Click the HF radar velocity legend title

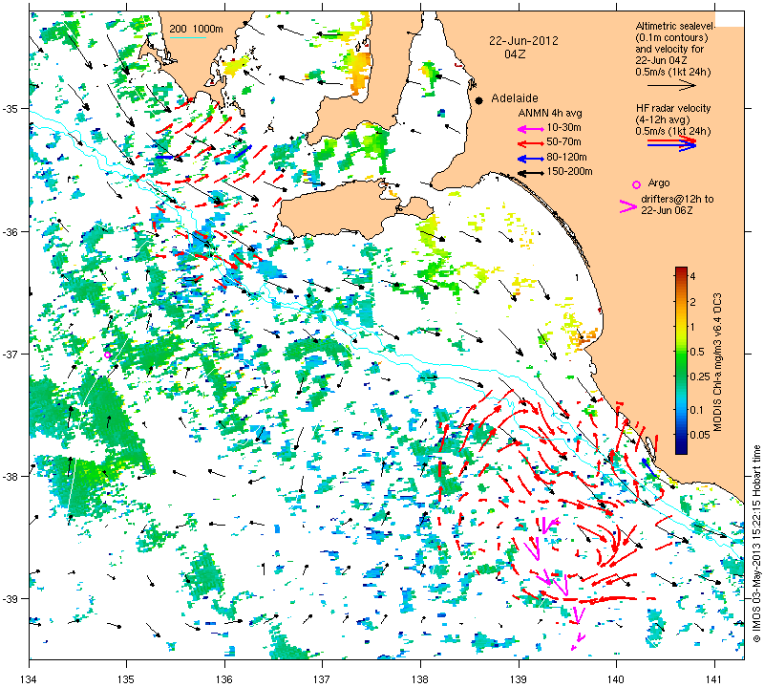pyautogui.click(x=673, y=108)
